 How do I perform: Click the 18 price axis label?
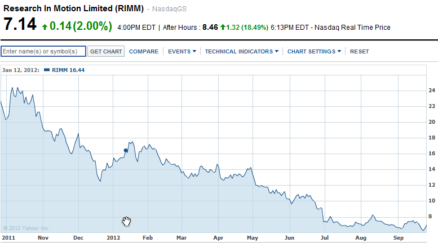click(x=432, y=138)
